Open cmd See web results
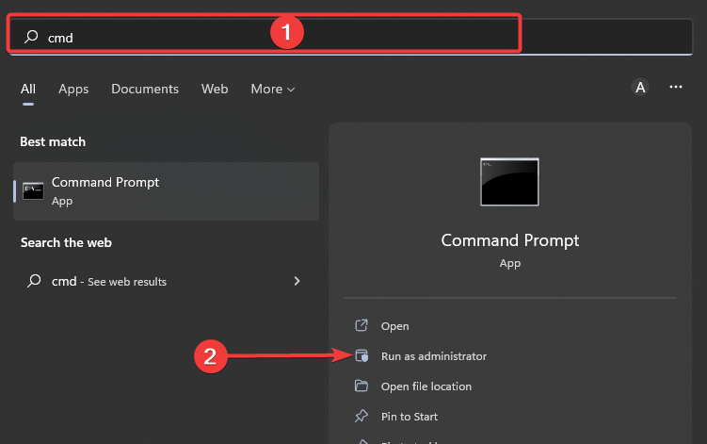Screen dimensions: 707x444 (x=167, y=281)
